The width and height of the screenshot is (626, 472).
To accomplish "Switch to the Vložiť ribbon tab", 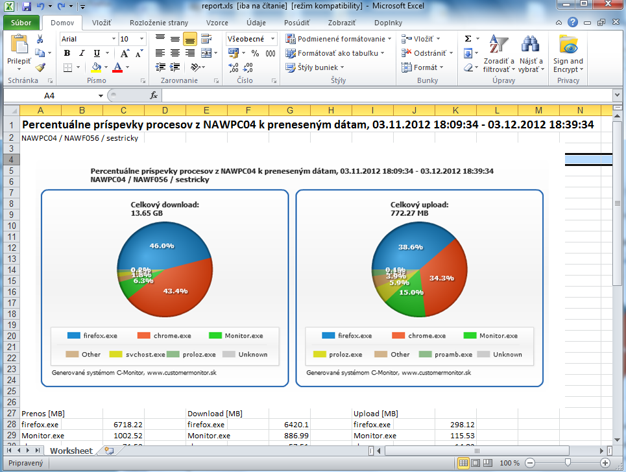I will coord(101,23).
